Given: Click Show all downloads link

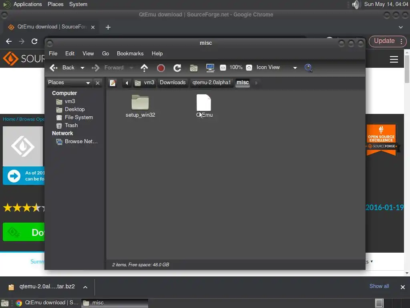Looking at the screenshot, I should click(379, 286).
